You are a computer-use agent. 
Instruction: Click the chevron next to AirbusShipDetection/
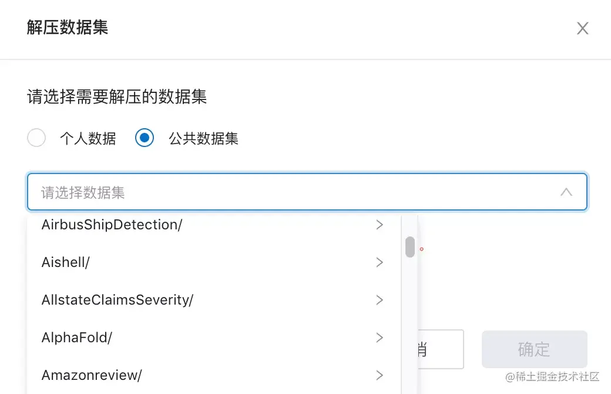(380, 225)
